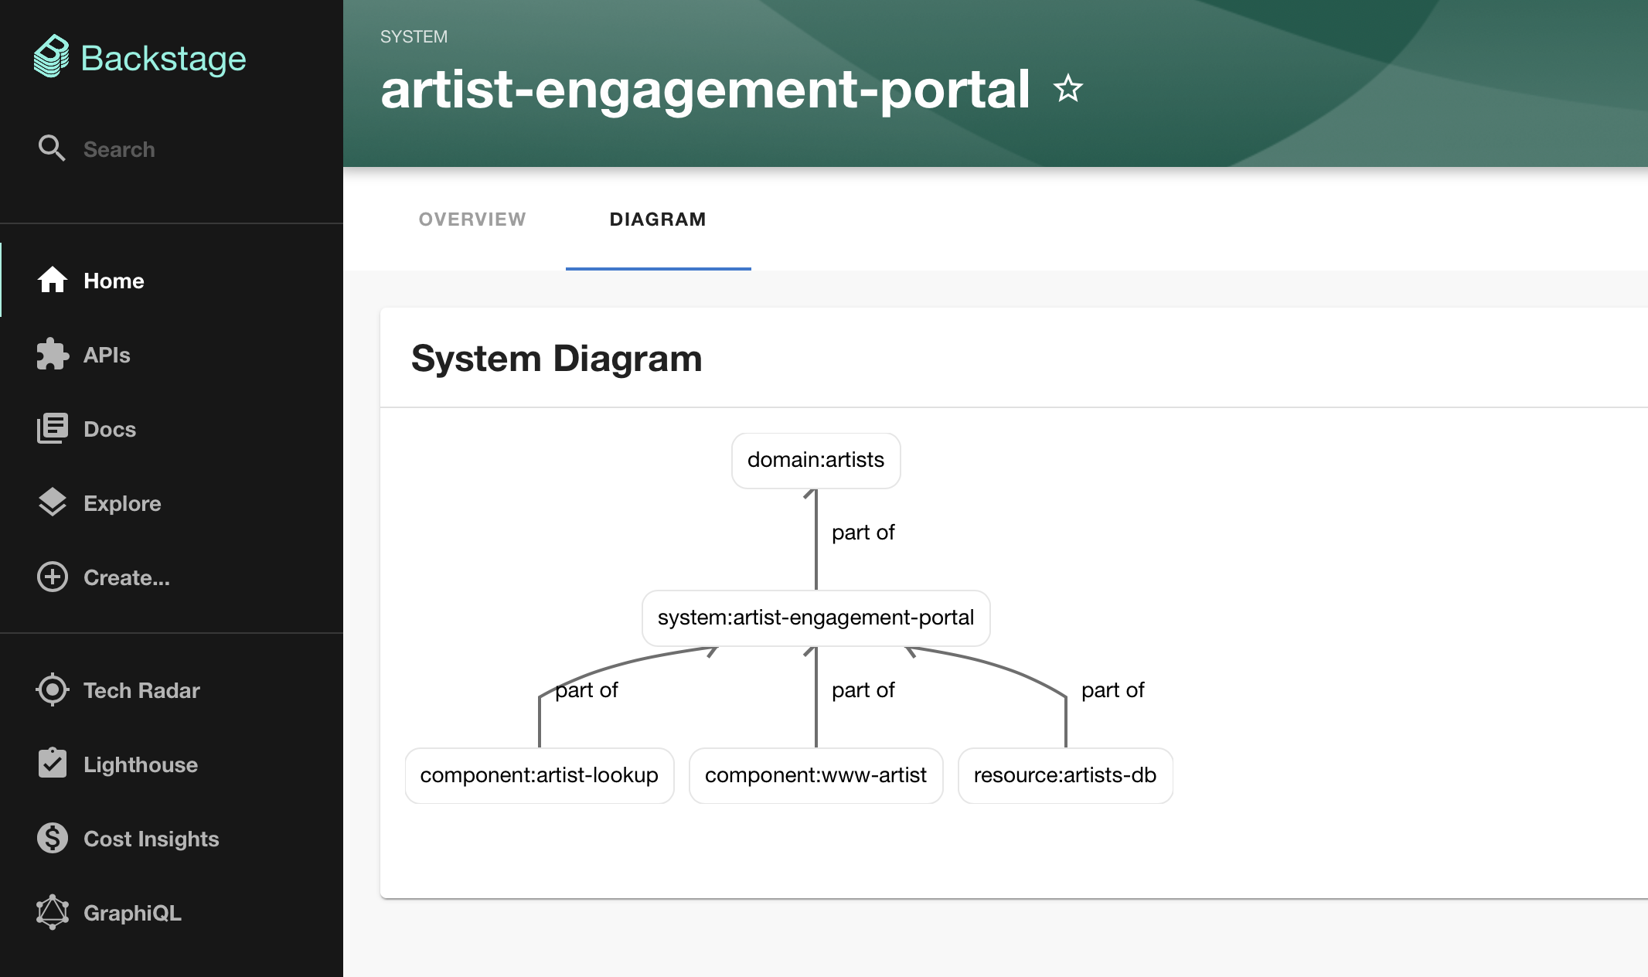Open the system:artist-engagement-portal node
This screenshot has height=977, width=1648.
coord(815,618)
